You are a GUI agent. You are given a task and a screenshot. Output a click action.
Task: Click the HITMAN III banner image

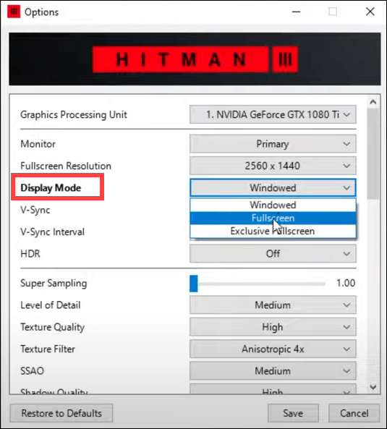[x=195, y=59]
